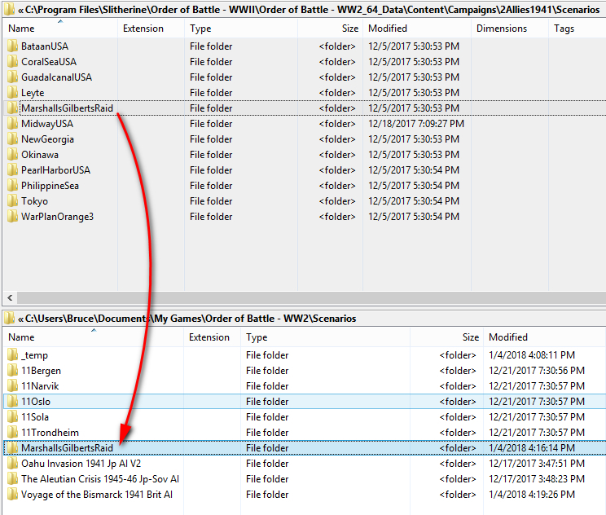Click the top pane horizontal scrollbar track

311,297
